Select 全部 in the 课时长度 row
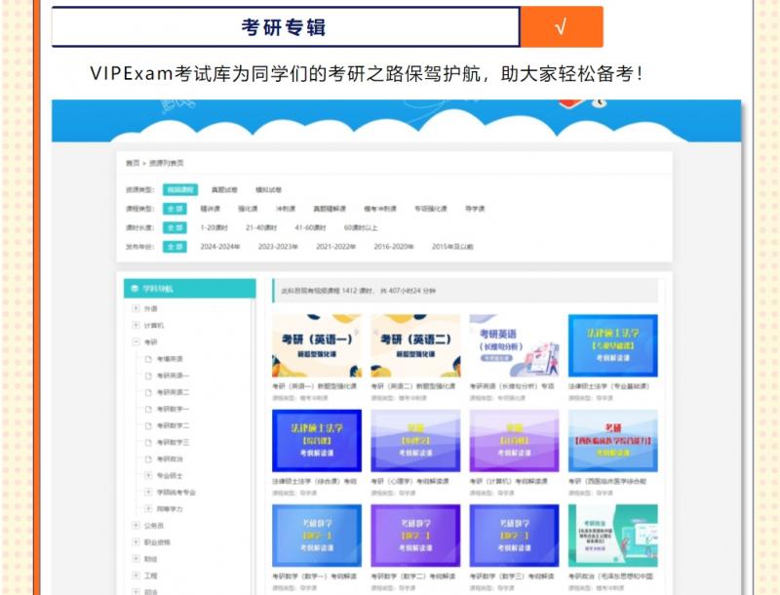780x595 pixels. 175,227
